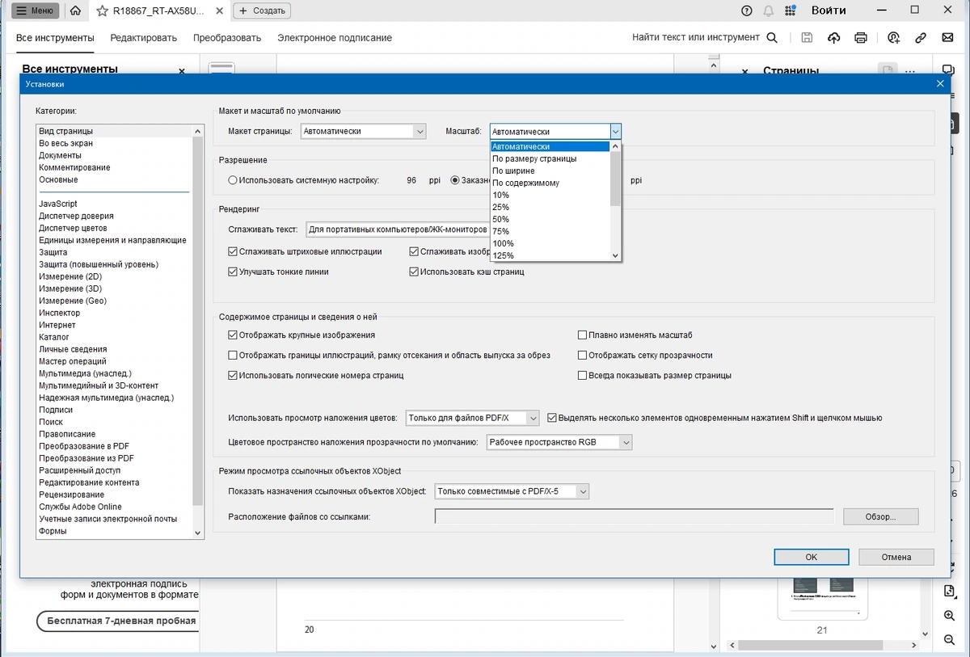Click the Создать new tab button
Viewport: 970px width, 657px height.
coord(262,11)
